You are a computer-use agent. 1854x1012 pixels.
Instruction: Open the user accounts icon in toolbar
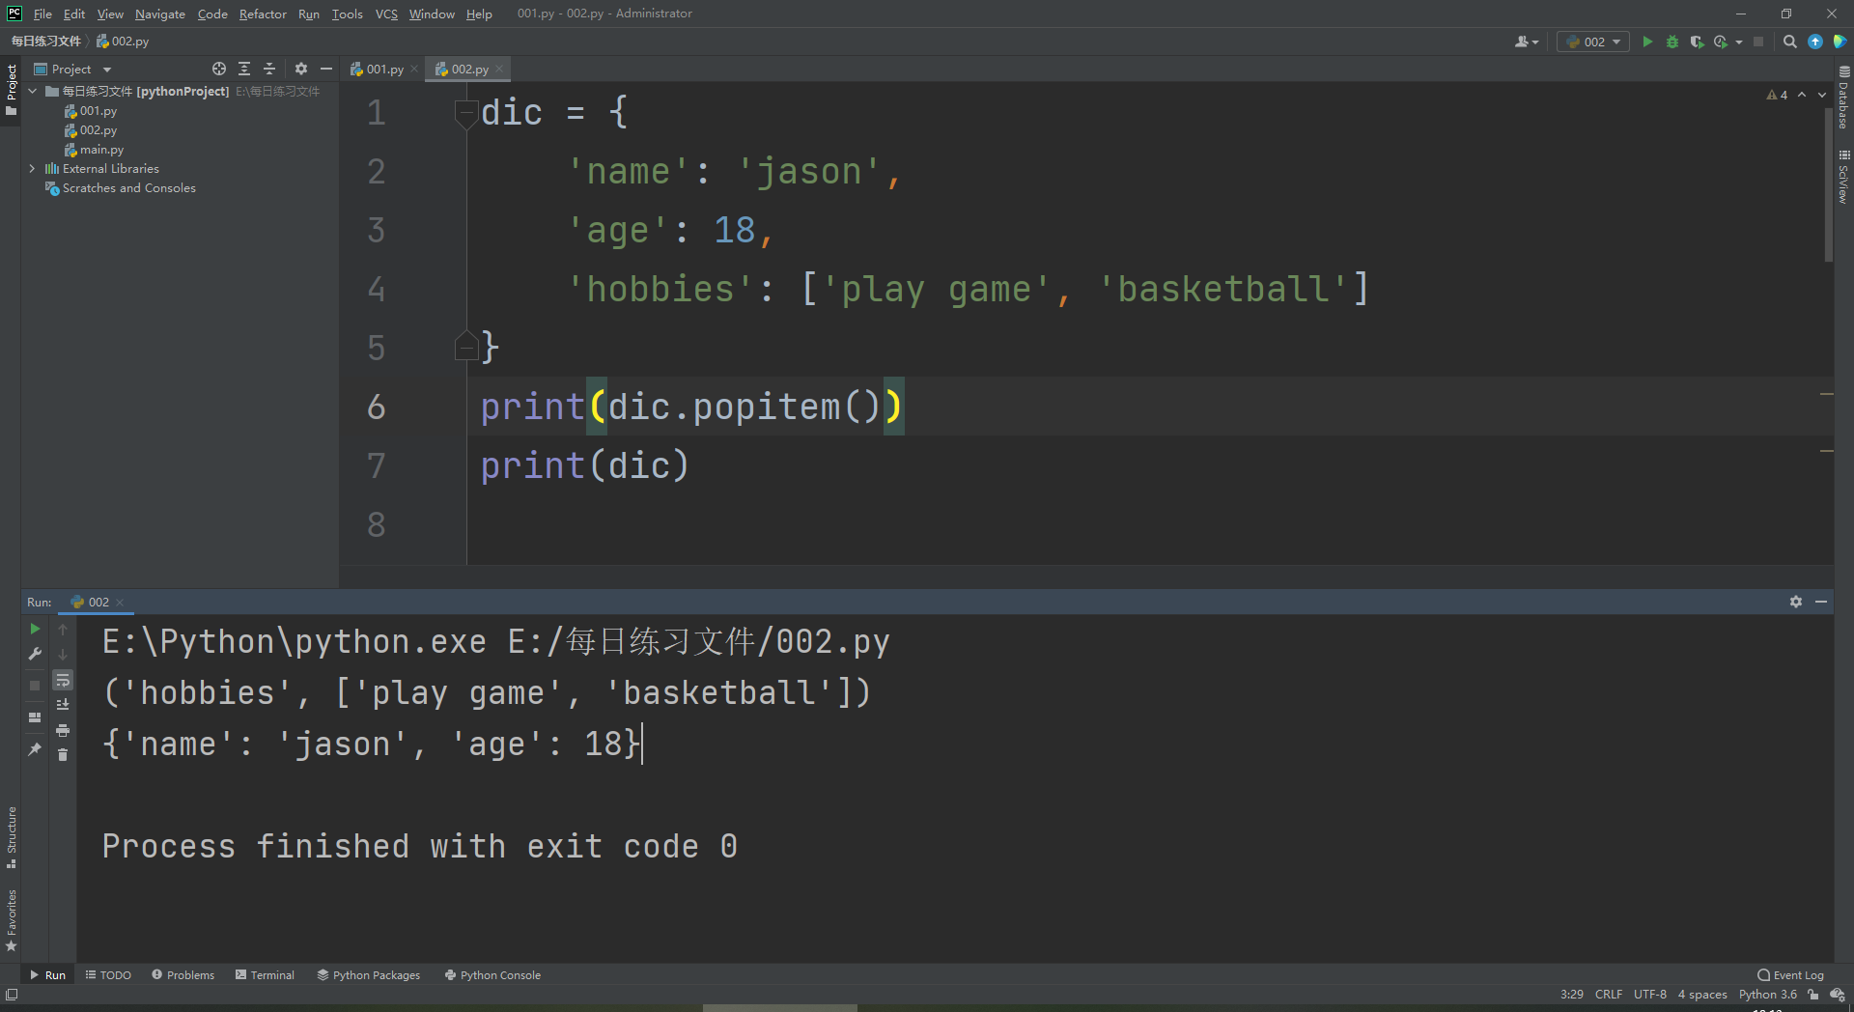(1527, 42)
